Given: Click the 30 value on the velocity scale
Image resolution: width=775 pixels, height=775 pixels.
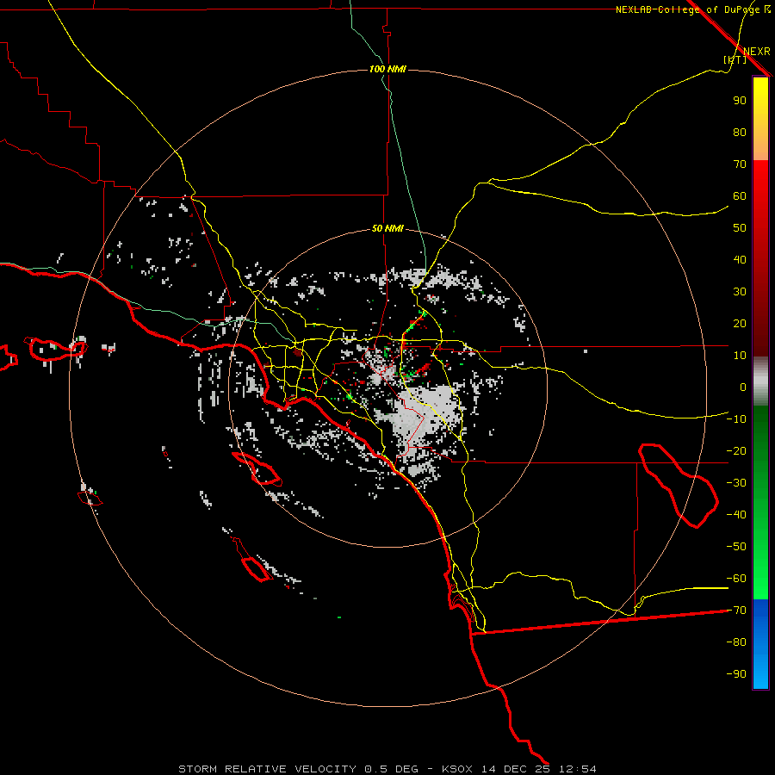Looking at the screenshot, I should click(x=740, y=292).
